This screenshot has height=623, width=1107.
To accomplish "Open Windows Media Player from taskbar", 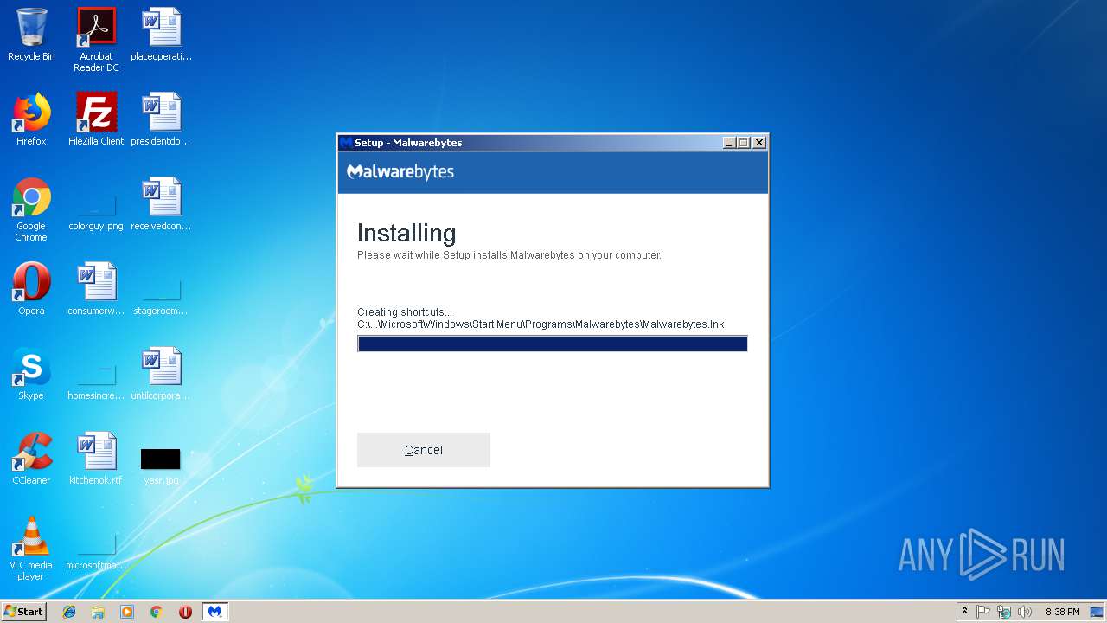I will 127,612.
